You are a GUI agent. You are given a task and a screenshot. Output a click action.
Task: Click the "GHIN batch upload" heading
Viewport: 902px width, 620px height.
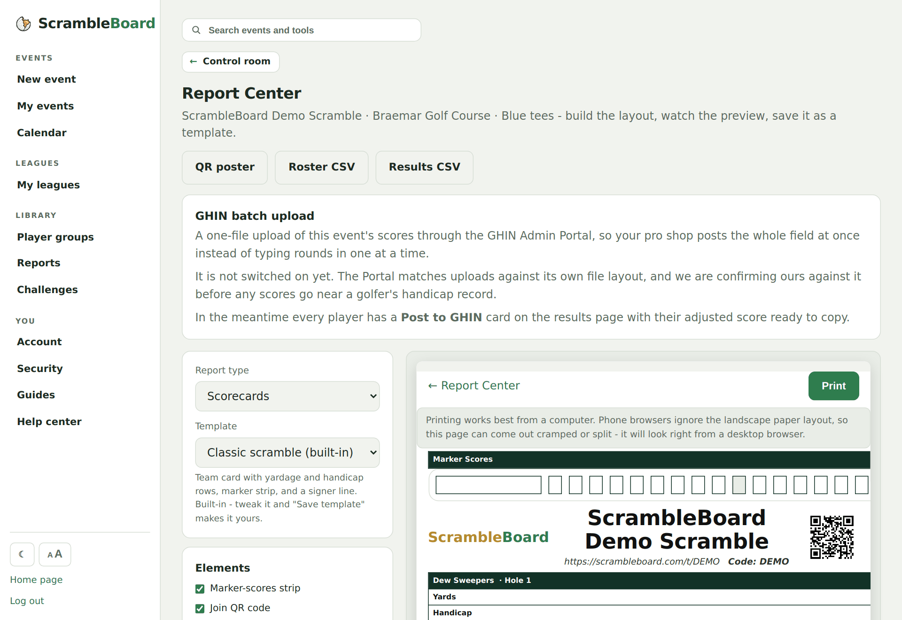click(x=255, y=216)
